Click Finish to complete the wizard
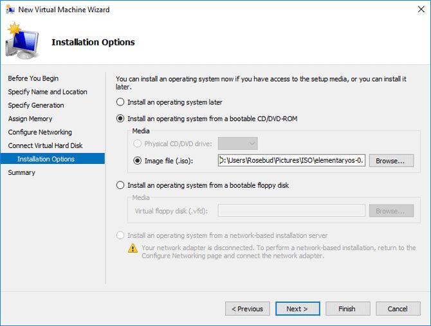Screen dimensions: 431x326 pos(347,309)
